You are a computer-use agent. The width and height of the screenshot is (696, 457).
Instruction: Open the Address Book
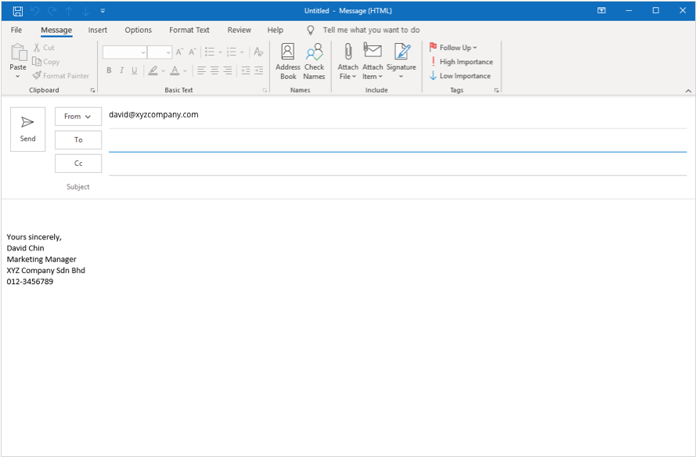pyautogui.click(x=287, y=61)
